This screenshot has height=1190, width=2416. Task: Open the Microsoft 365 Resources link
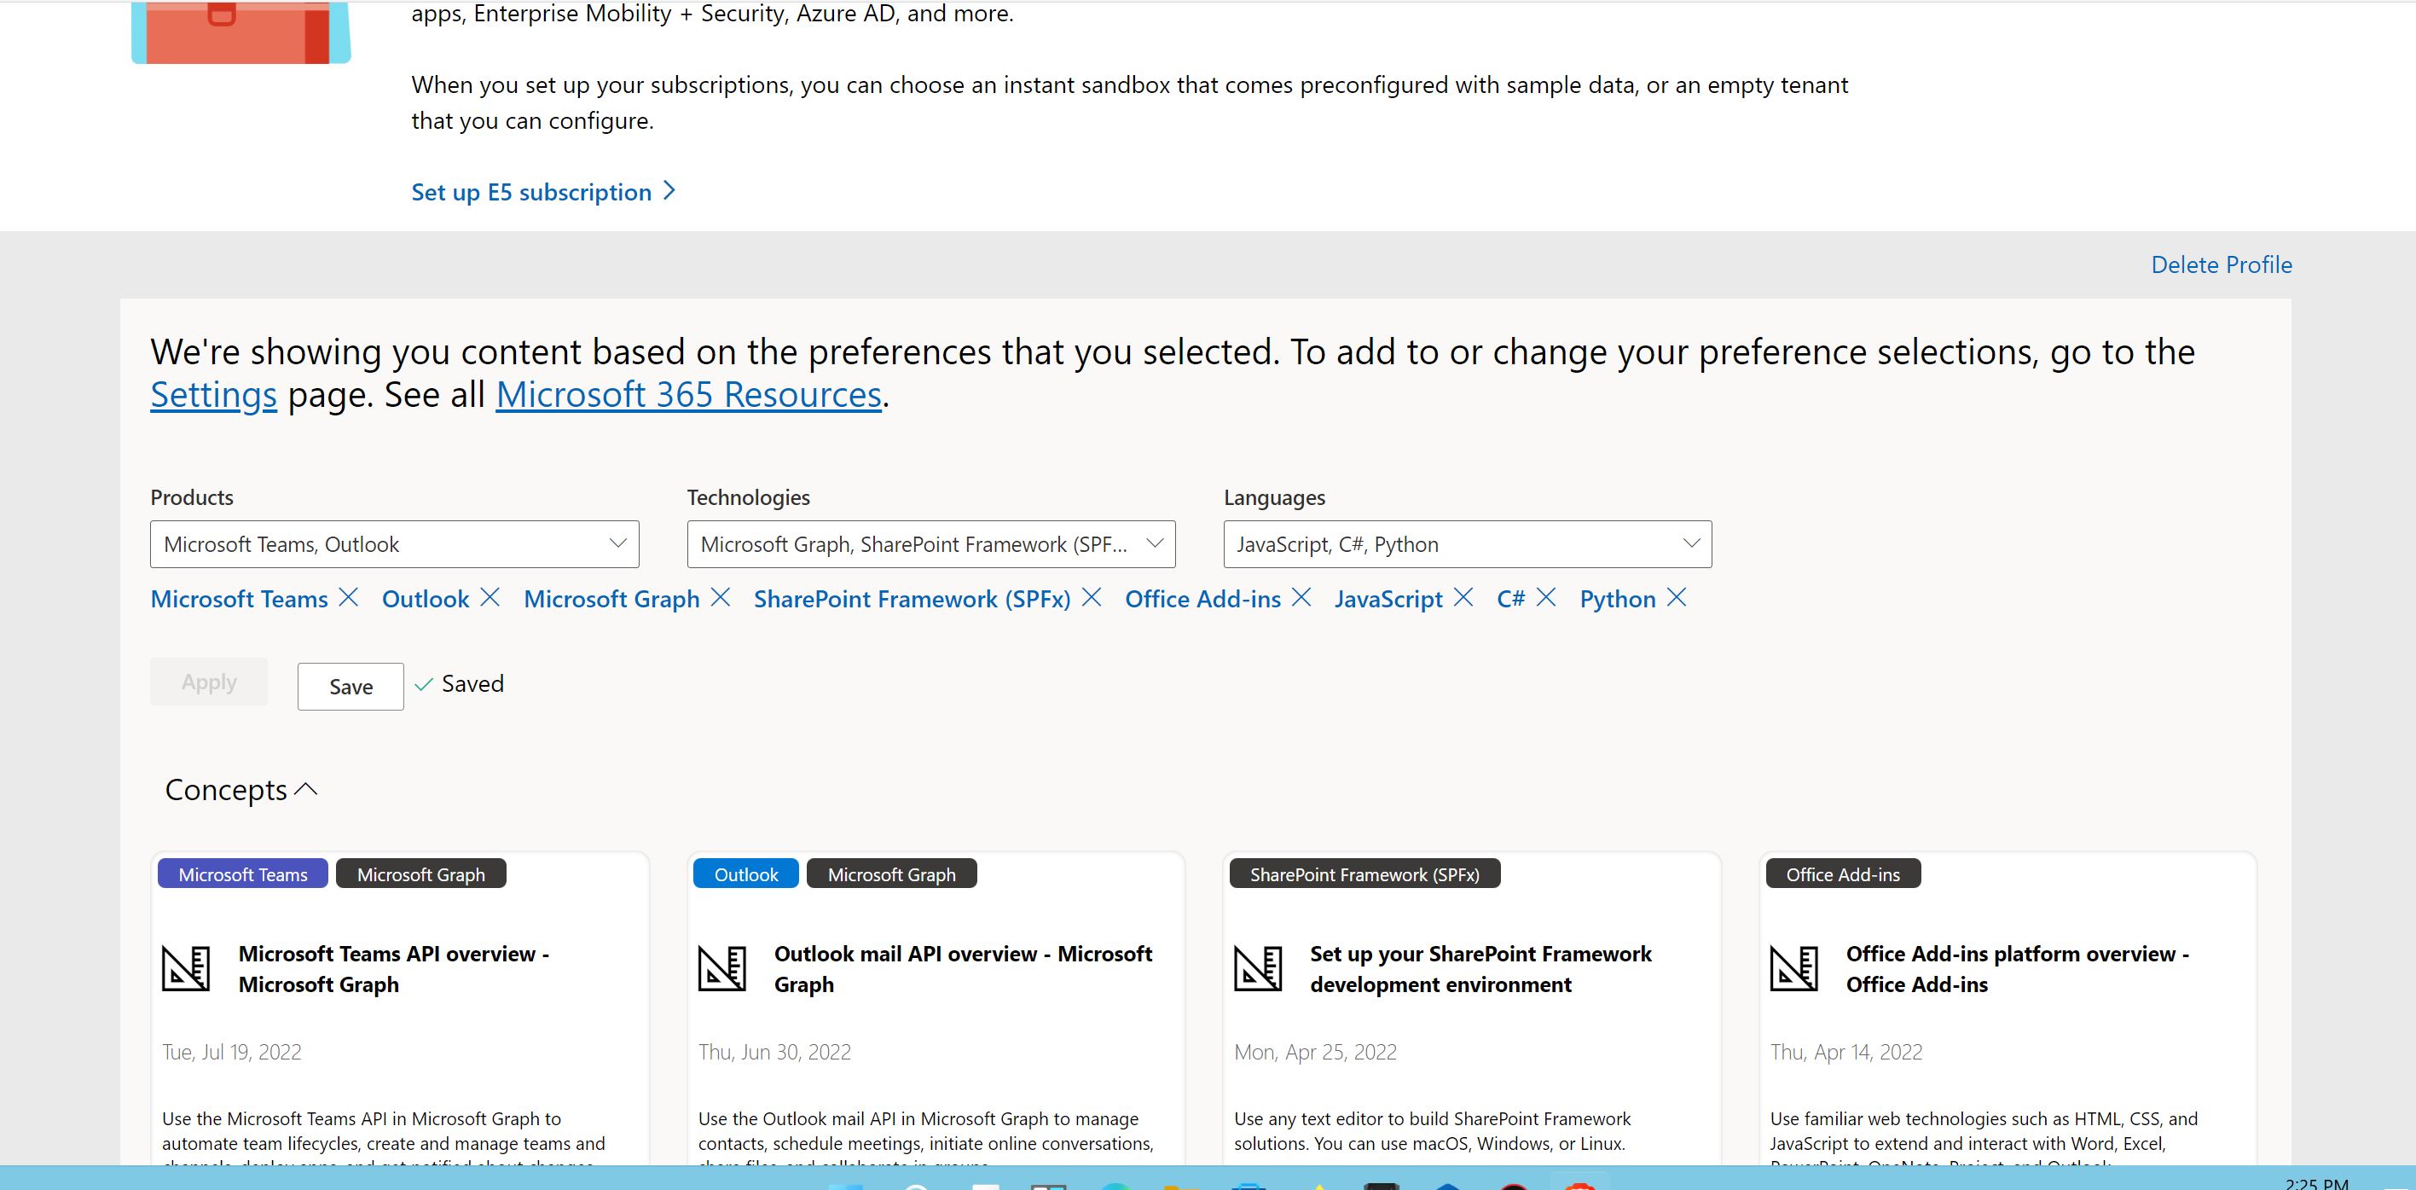(x=688, y=395)
